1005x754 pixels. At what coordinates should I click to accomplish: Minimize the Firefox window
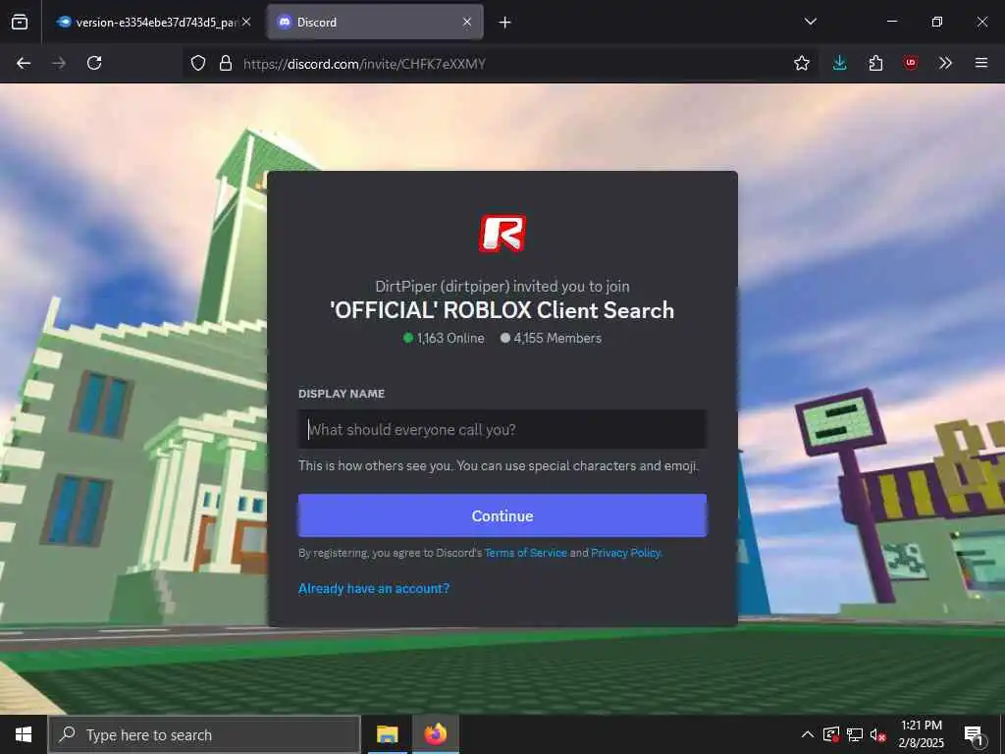coord(891,22)
